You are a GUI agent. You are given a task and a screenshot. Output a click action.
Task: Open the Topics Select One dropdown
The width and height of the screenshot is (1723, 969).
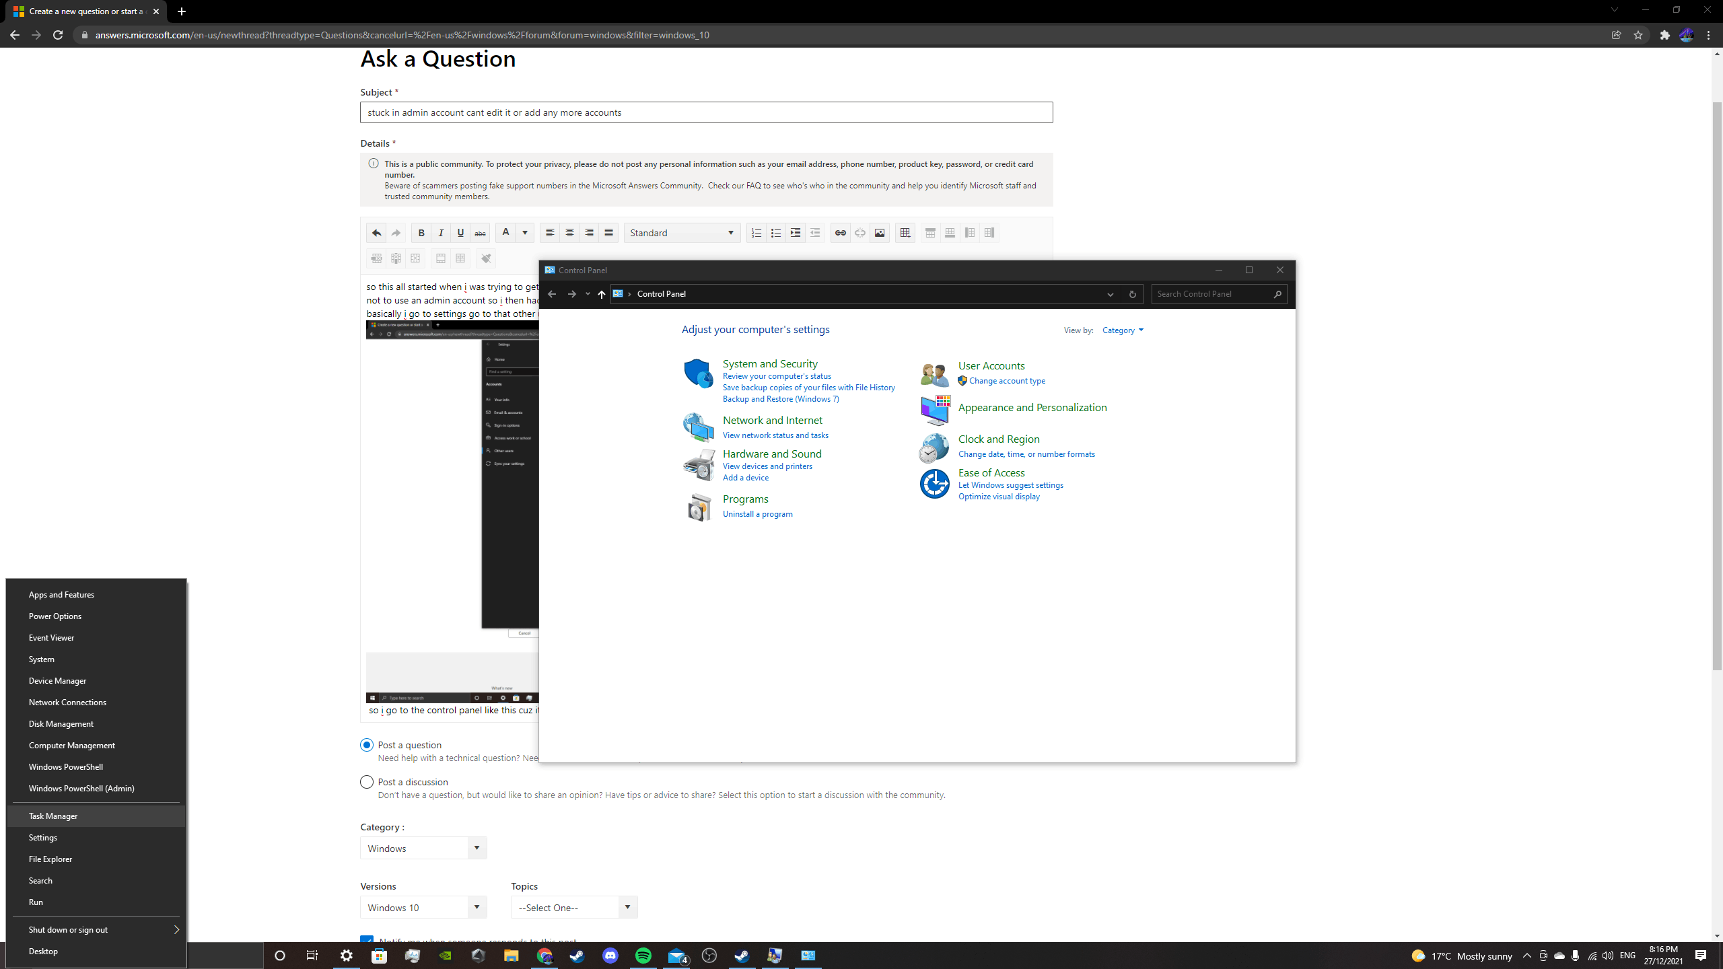point(574,907)
